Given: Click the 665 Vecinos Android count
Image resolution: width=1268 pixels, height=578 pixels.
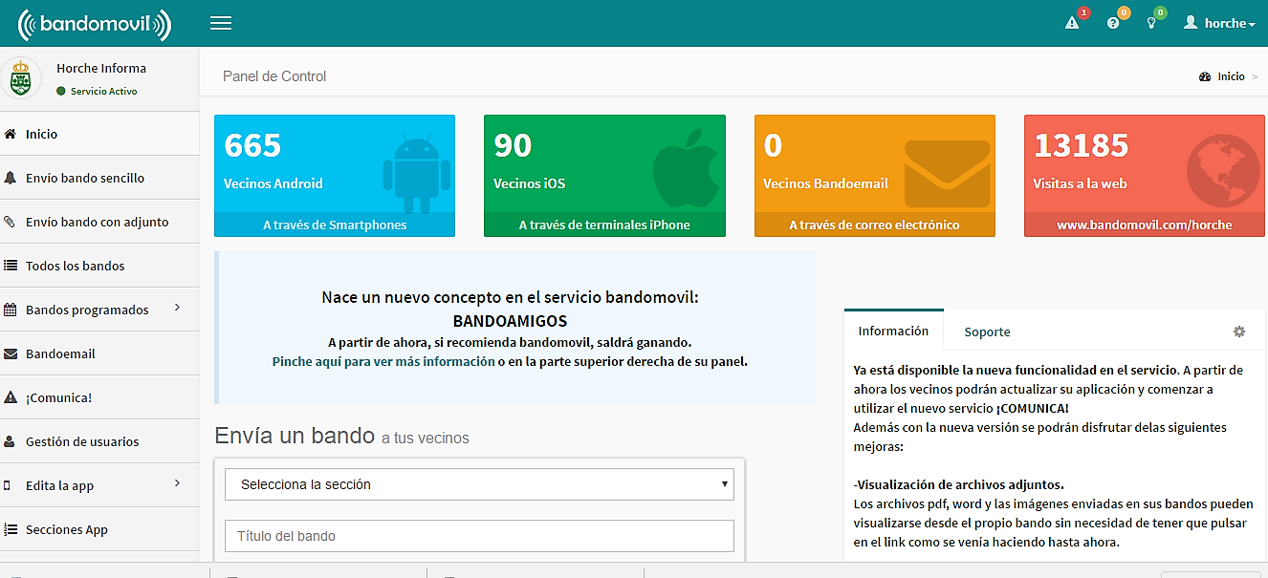Looking at the screenshot, I should [252, 145].
